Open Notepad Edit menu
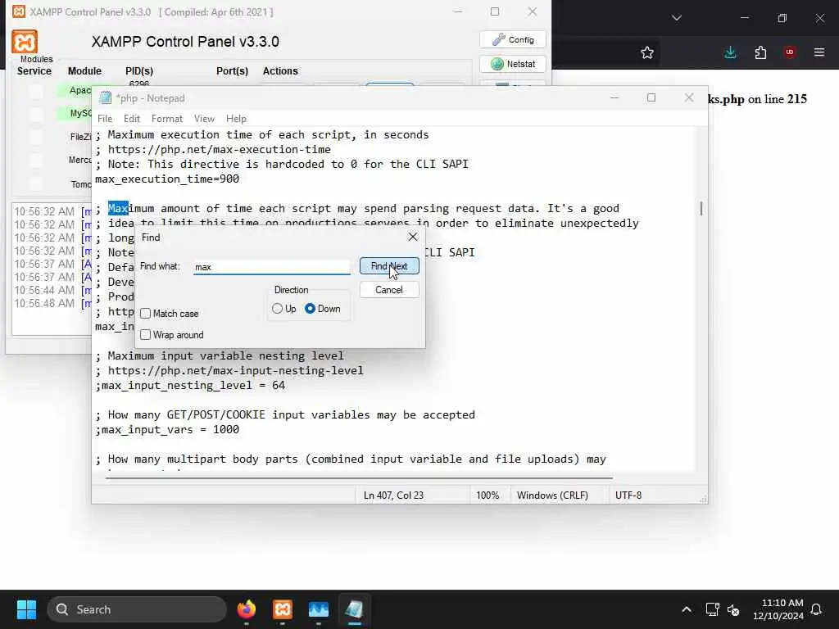The width and height of the screenshot is (839, 629). coord(132,118)
